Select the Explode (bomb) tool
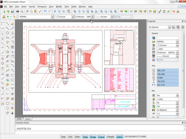This screenshot has height=139, width=186. tap(12, 113)
